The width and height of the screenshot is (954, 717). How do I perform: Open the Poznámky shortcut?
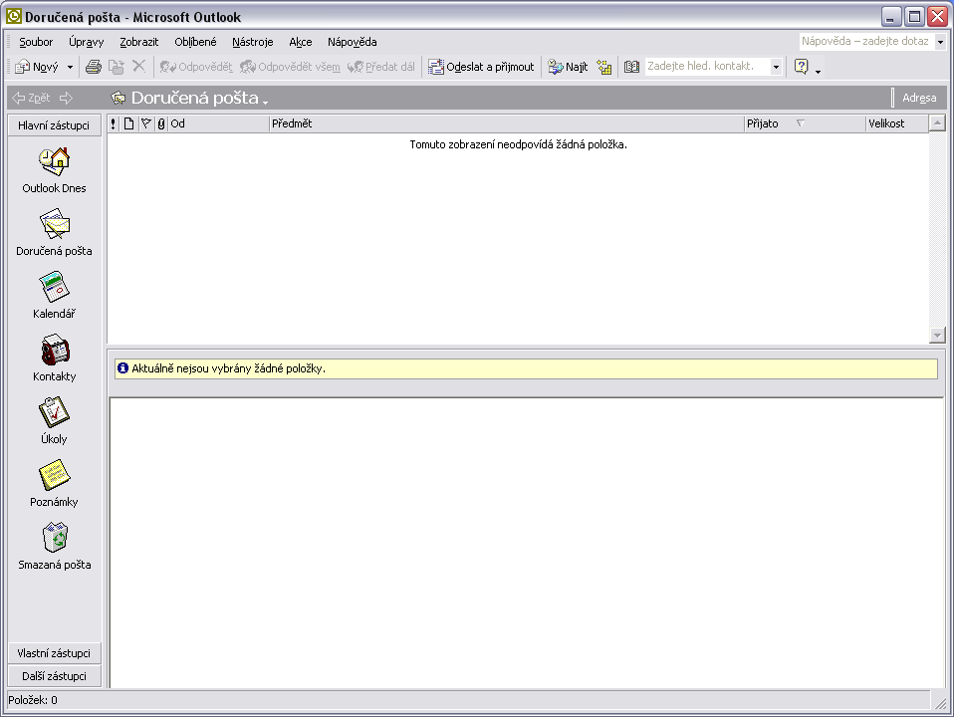54,483
